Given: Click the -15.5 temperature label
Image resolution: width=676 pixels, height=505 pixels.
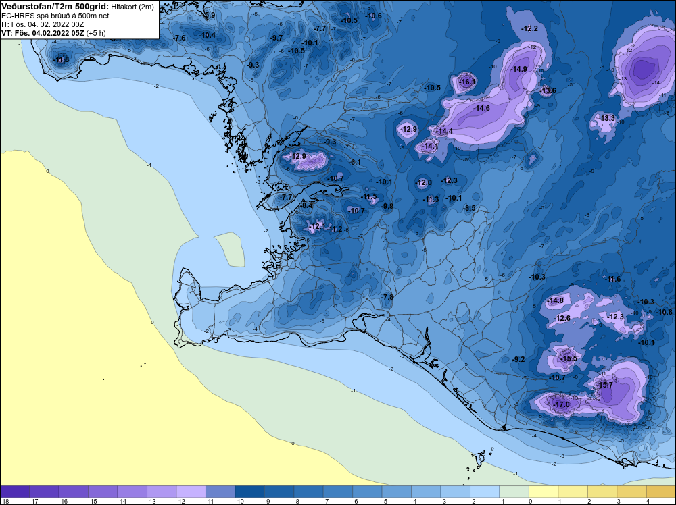Looking at the screenshot, I should 569,358.
